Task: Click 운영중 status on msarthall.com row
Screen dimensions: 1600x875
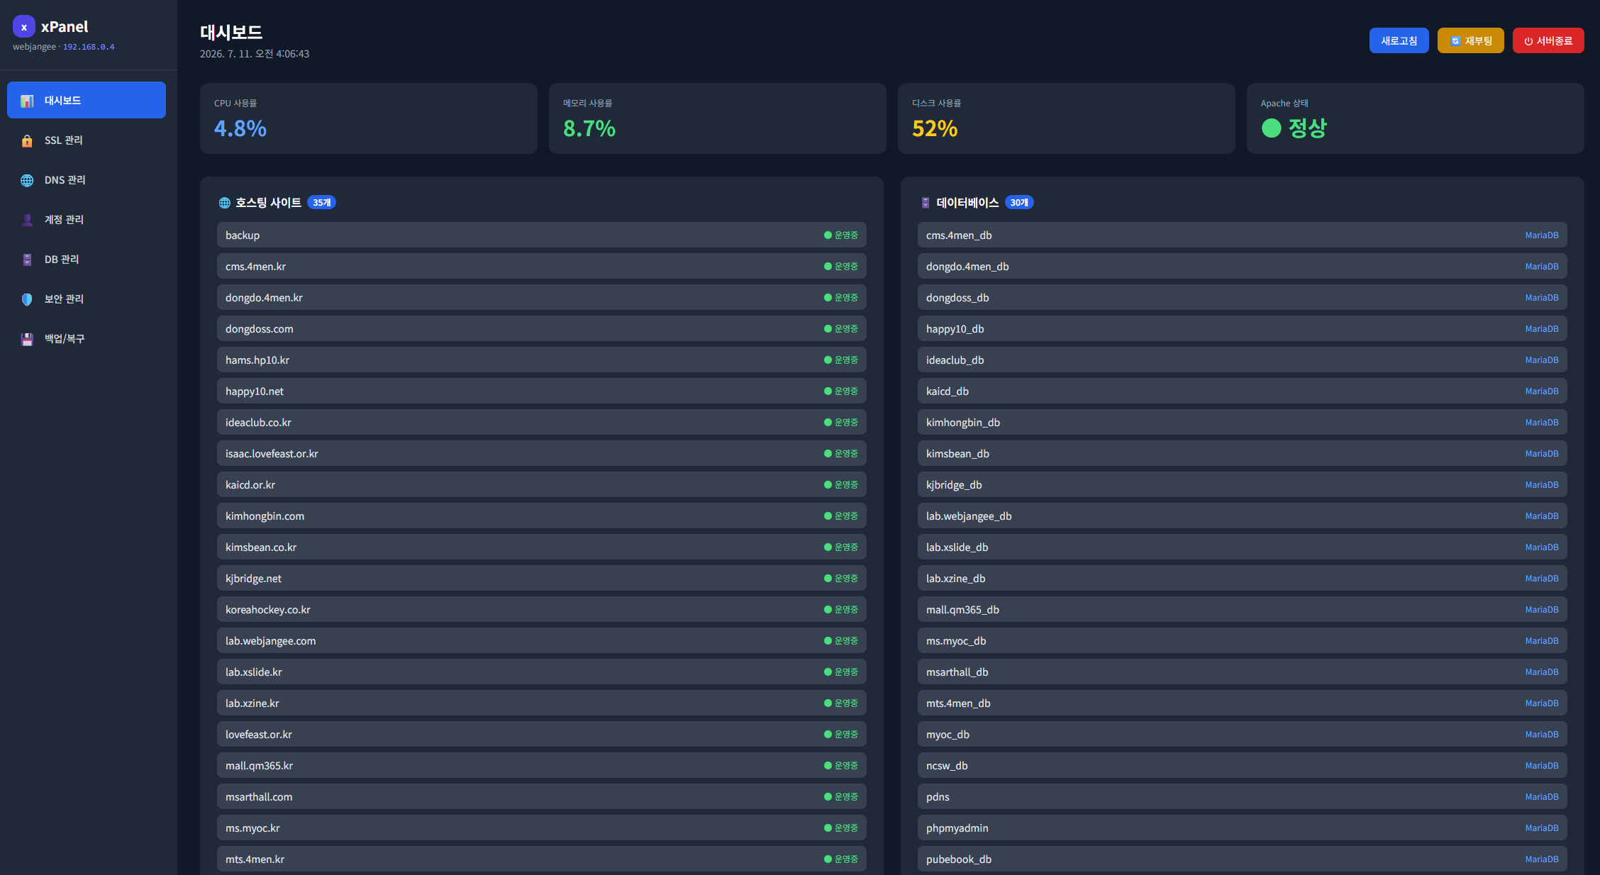Action: (841, 797)
